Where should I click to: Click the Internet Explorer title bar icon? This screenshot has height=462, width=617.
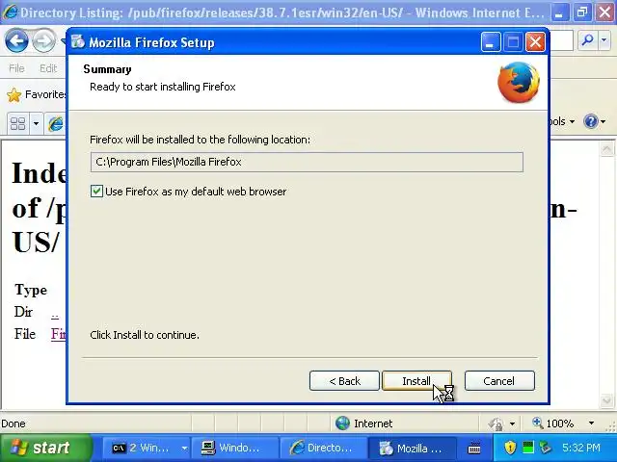[x=10, y=13]
